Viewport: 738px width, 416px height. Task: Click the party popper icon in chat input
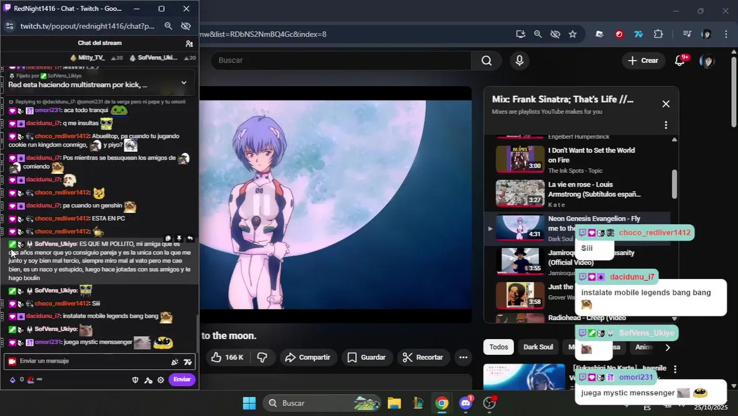(x=174, y=362)
